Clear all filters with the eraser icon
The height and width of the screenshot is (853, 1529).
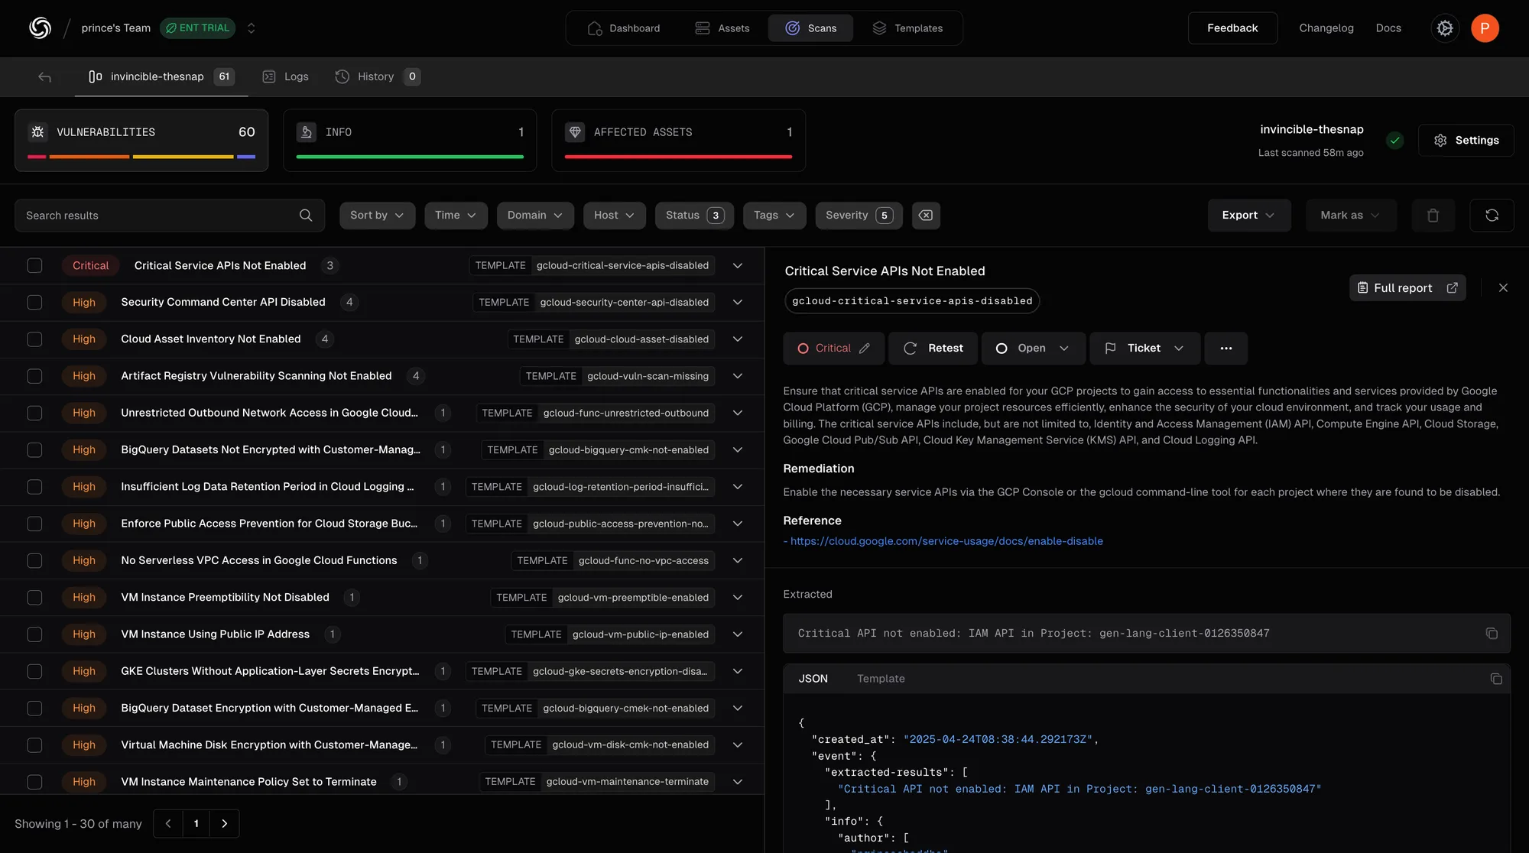(x=925, y=216)
